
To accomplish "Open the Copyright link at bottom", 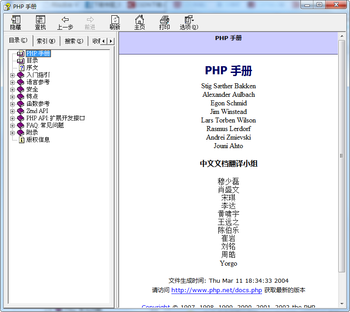I will click(156, 307).
